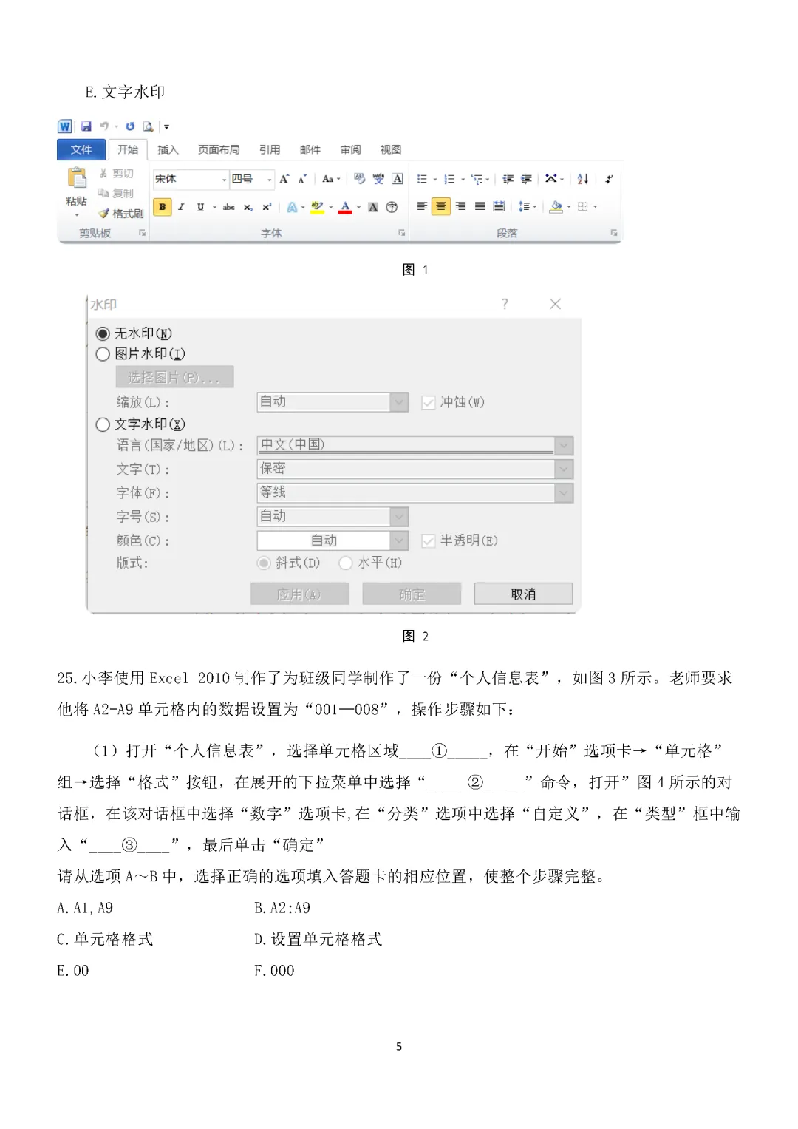Screen dimensions: 798x1129
Task: Click the text highlight color icon
Action: tap(318, 206)
